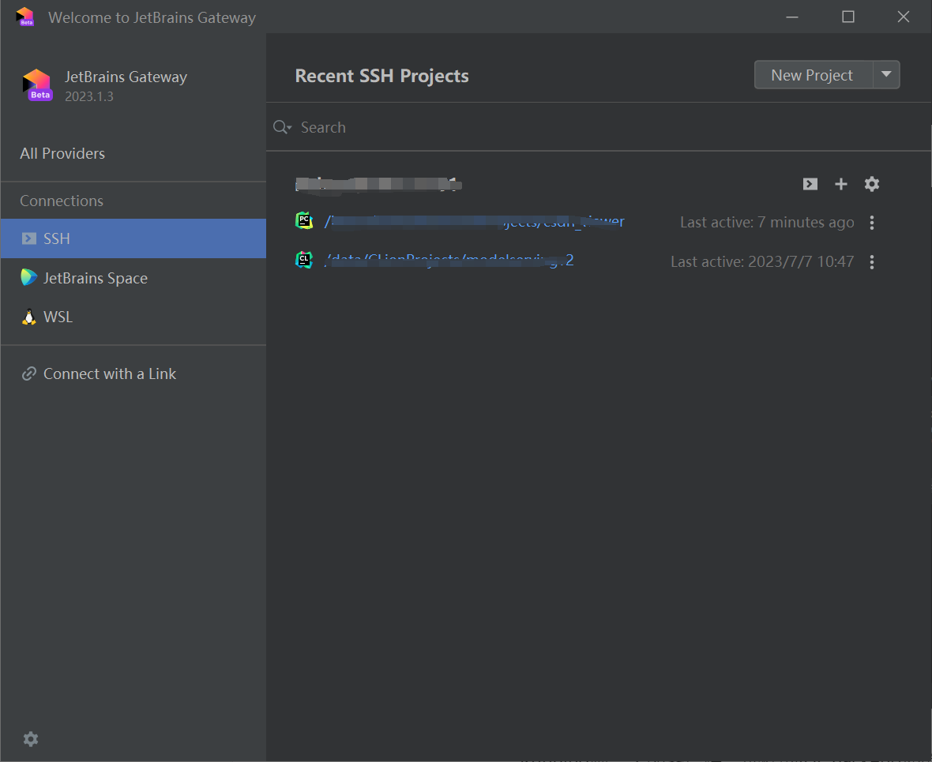The image size is (932, 762).
Task: Click the 'Connections' section label
Action: click(x=62, y=201)
